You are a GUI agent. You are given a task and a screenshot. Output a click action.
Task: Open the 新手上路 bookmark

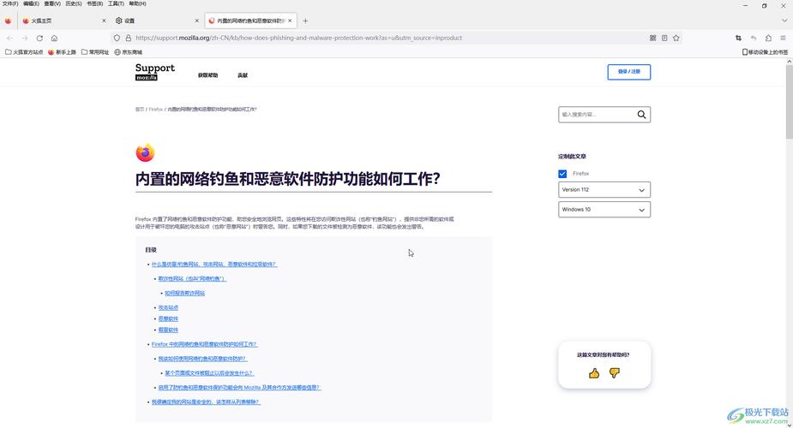point(62,52)
